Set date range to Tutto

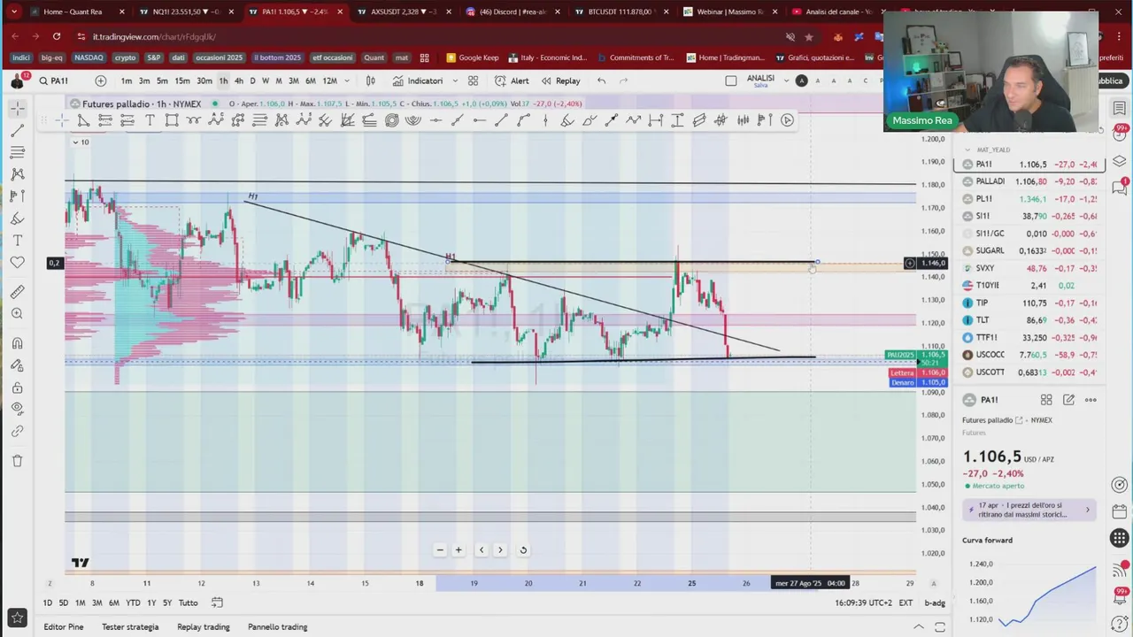188,602
